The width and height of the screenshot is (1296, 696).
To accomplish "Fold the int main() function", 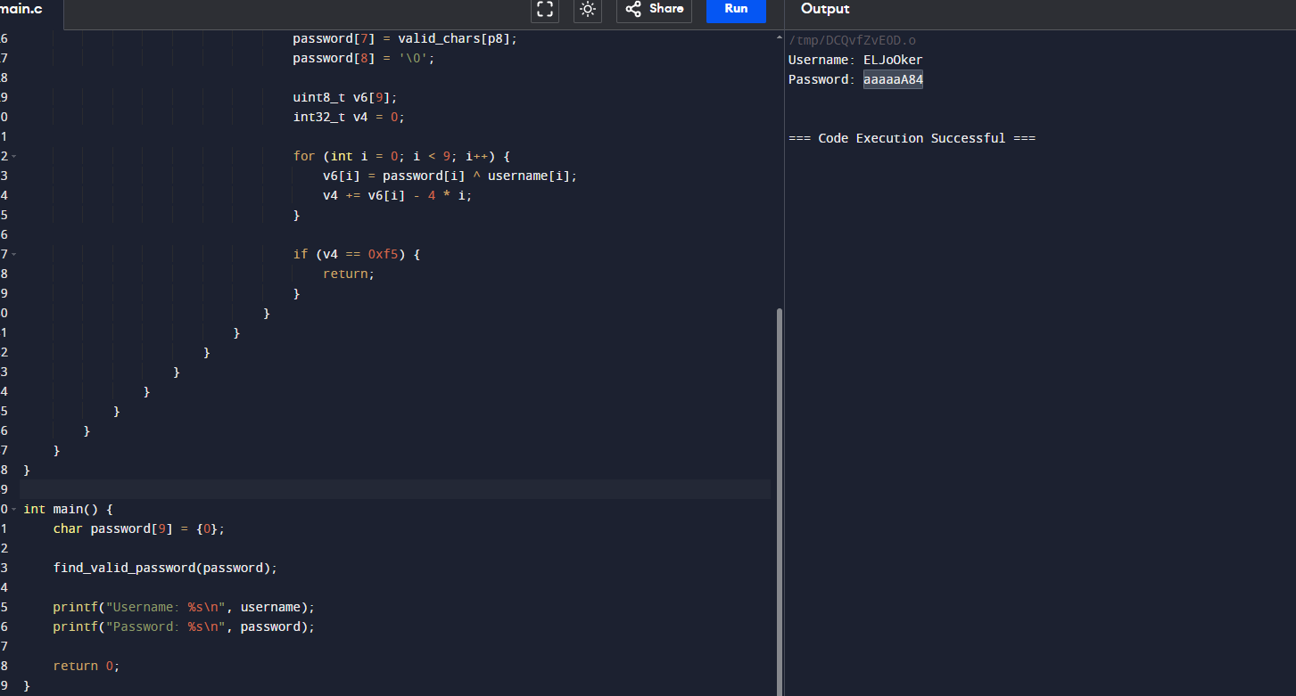I will 14,509.
